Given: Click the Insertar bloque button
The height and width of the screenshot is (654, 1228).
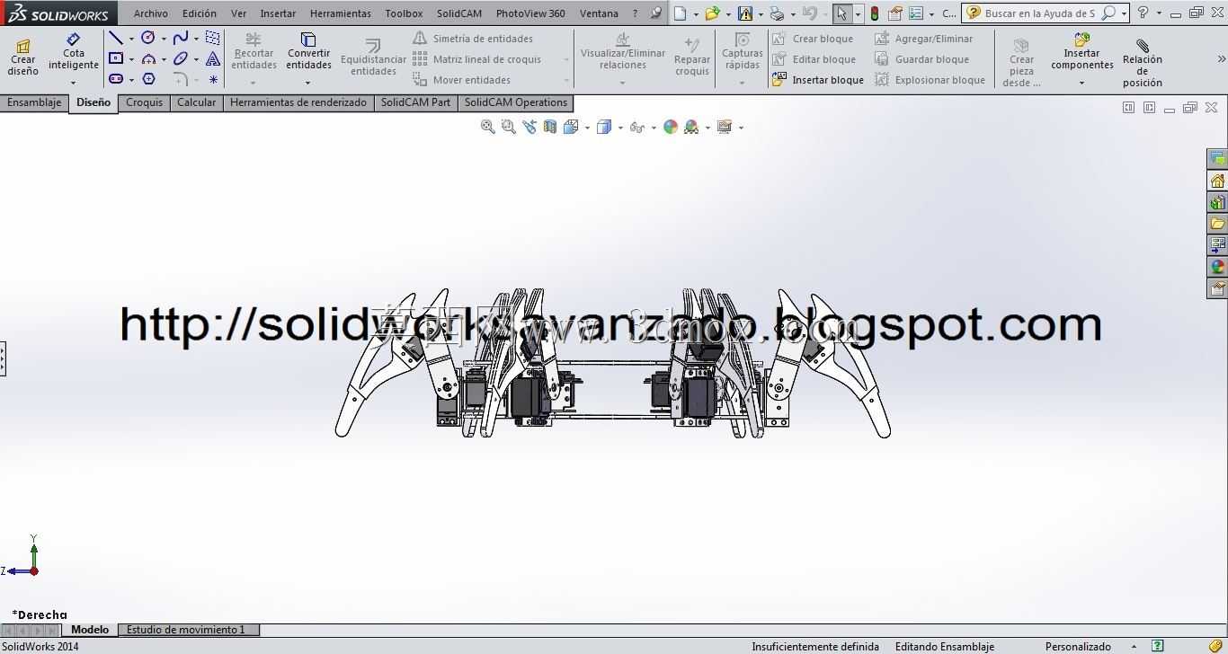Looking at the screenshot, I should 818,80.
